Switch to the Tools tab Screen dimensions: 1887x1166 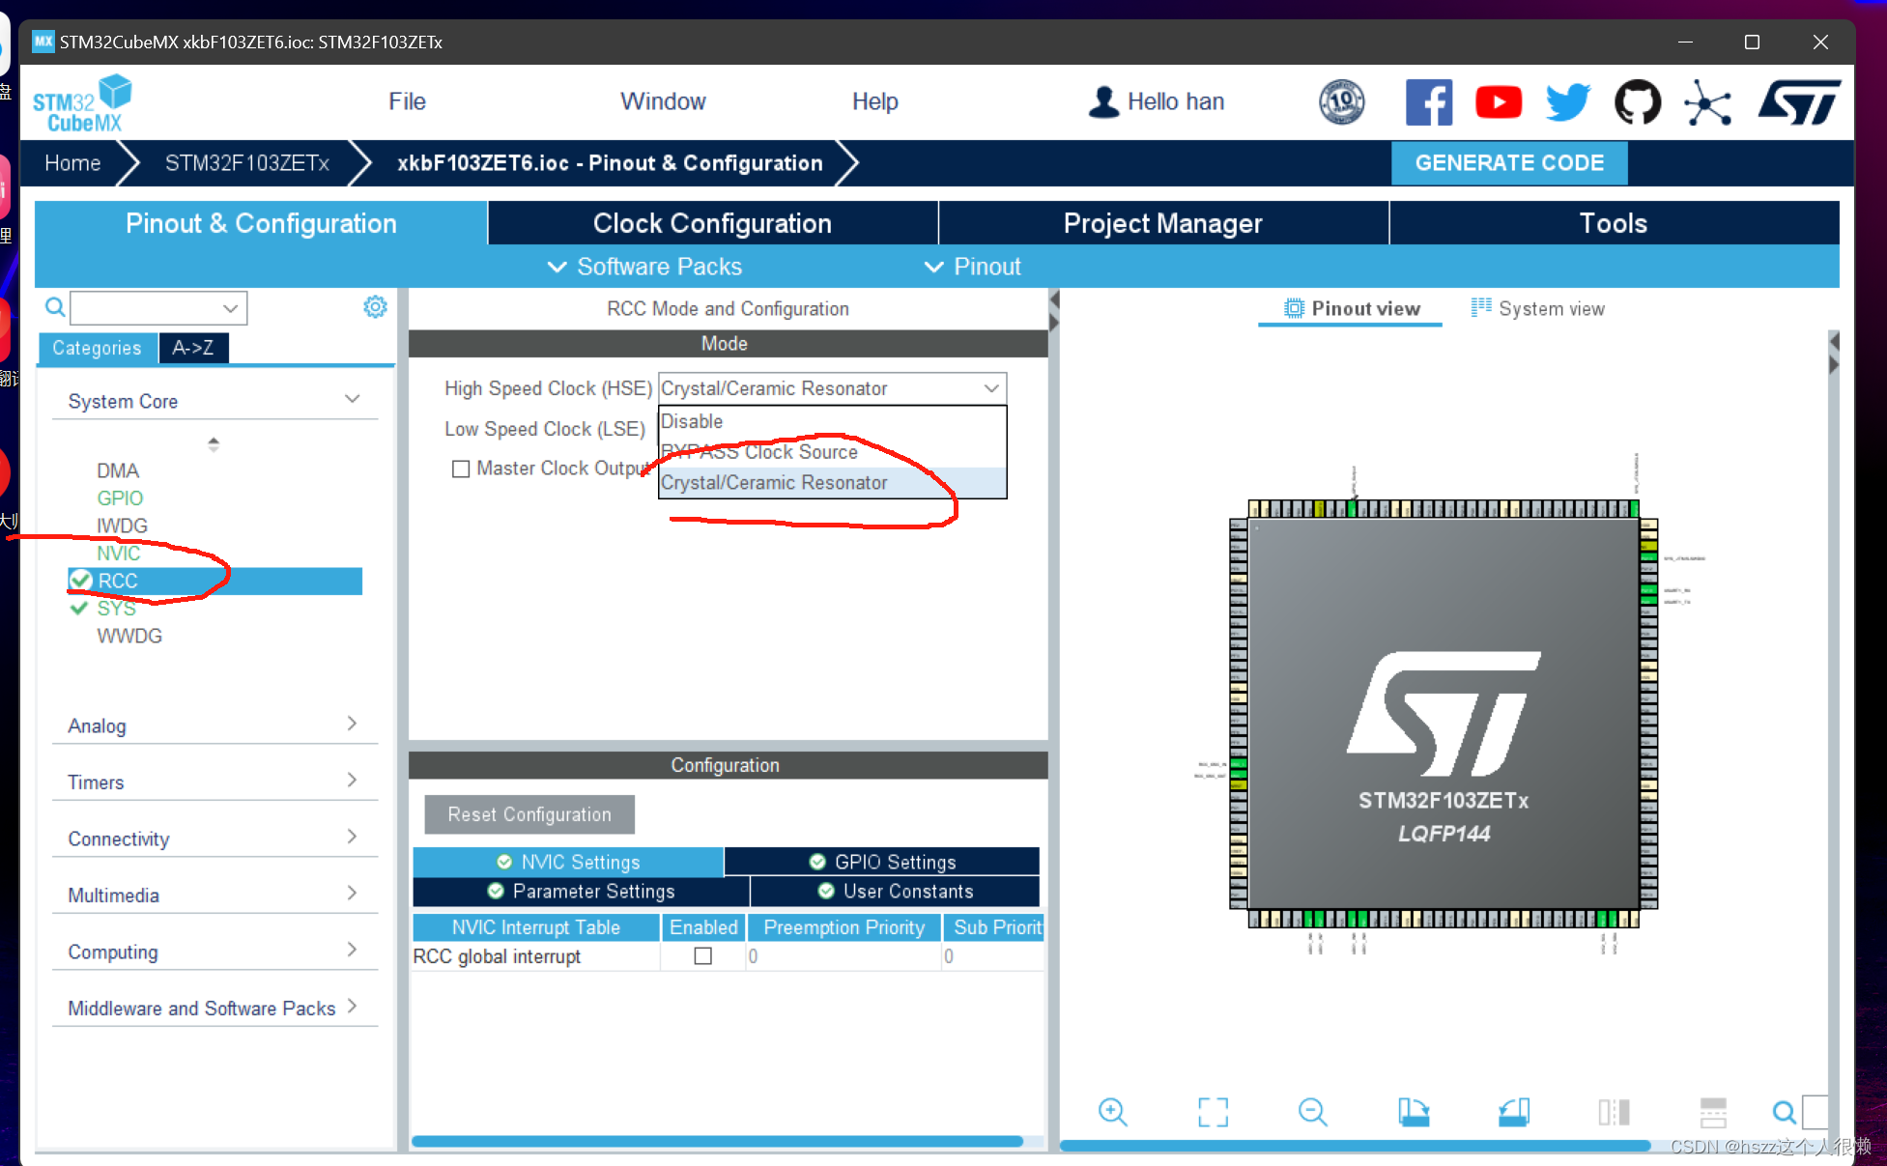1614,223
